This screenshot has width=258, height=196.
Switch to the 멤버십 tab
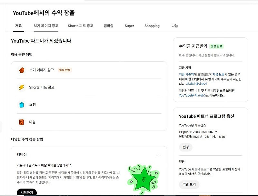click(x=109, y=26)
